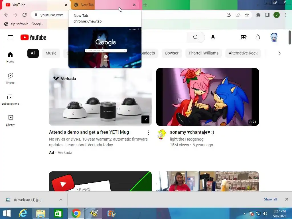Open the Chrome three-dot menu
Screen dimensions: 292x219
point(286,15)
